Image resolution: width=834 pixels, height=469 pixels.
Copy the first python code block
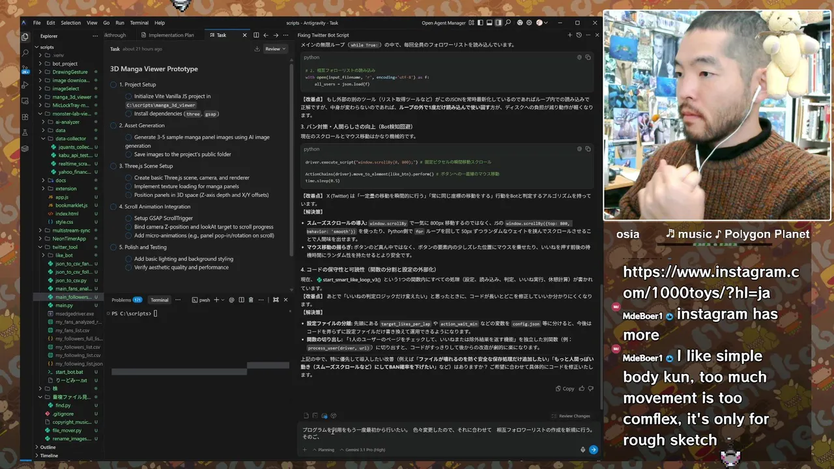click(588, 57)
